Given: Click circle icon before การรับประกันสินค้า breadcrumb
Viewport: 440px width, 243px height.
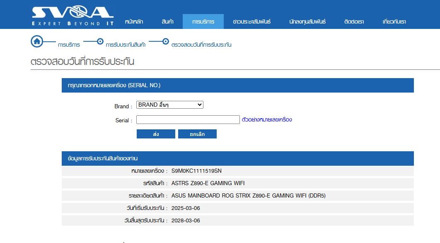Looking at the screenshot, I should 100,41.
